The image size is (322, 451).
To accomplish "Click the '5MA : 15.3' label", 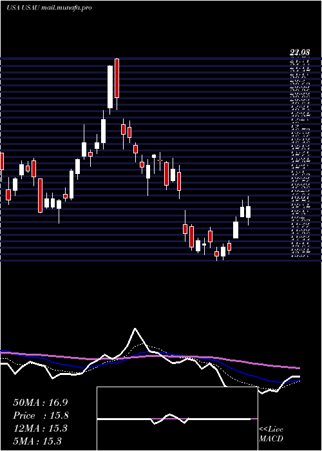I will (x=37, y=441).
